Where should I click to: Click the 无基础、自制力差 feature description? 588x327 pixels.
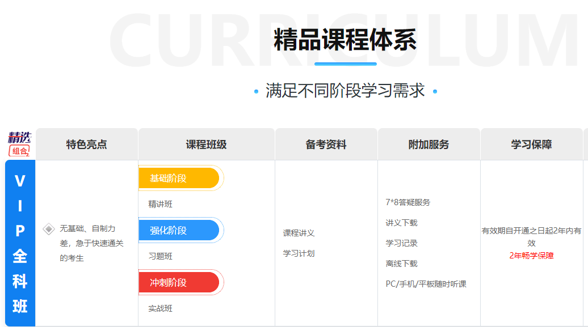click(91, 243)
